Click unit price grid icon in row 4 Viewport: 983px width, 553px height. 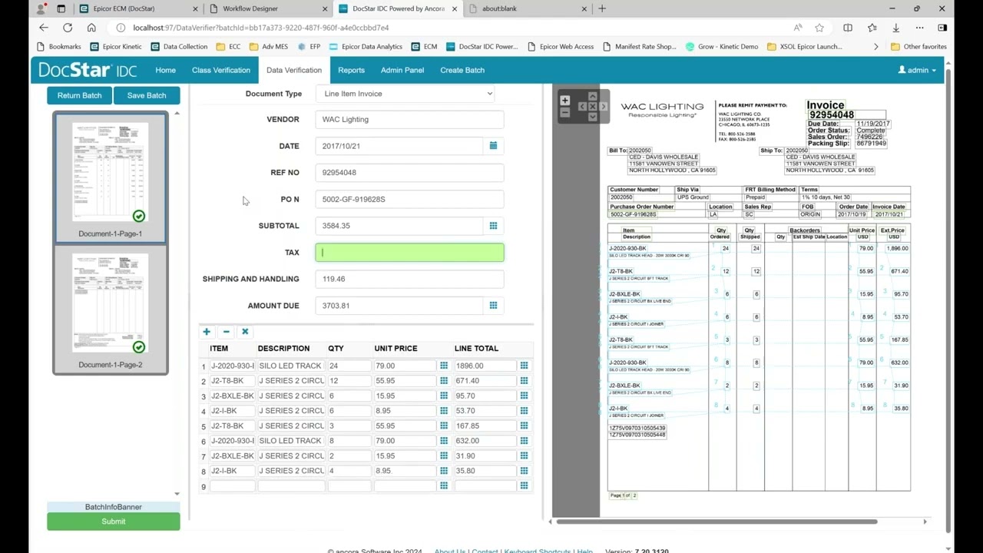click(x=443, y=411)
